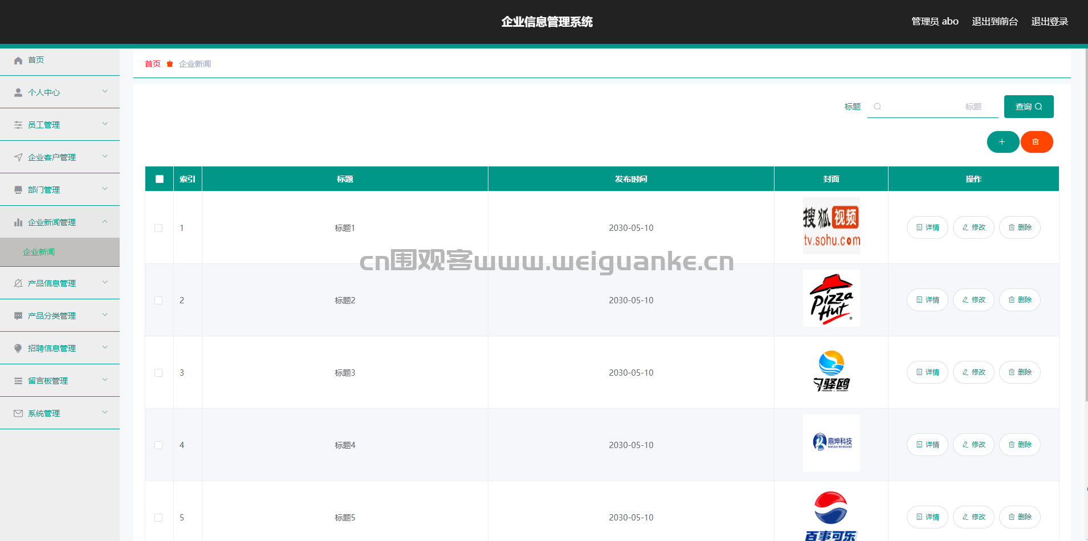This screenshot has width=1088, height=541.
Task: Click 退出到前台 in the header
Action: [x=995, y=22]
